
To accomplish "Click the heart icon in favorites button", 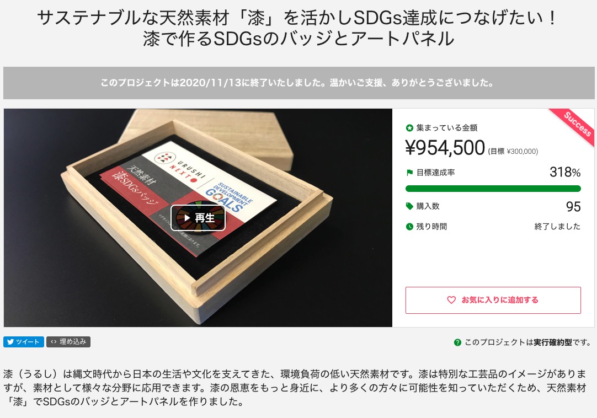I will click(x=451, y=300).
